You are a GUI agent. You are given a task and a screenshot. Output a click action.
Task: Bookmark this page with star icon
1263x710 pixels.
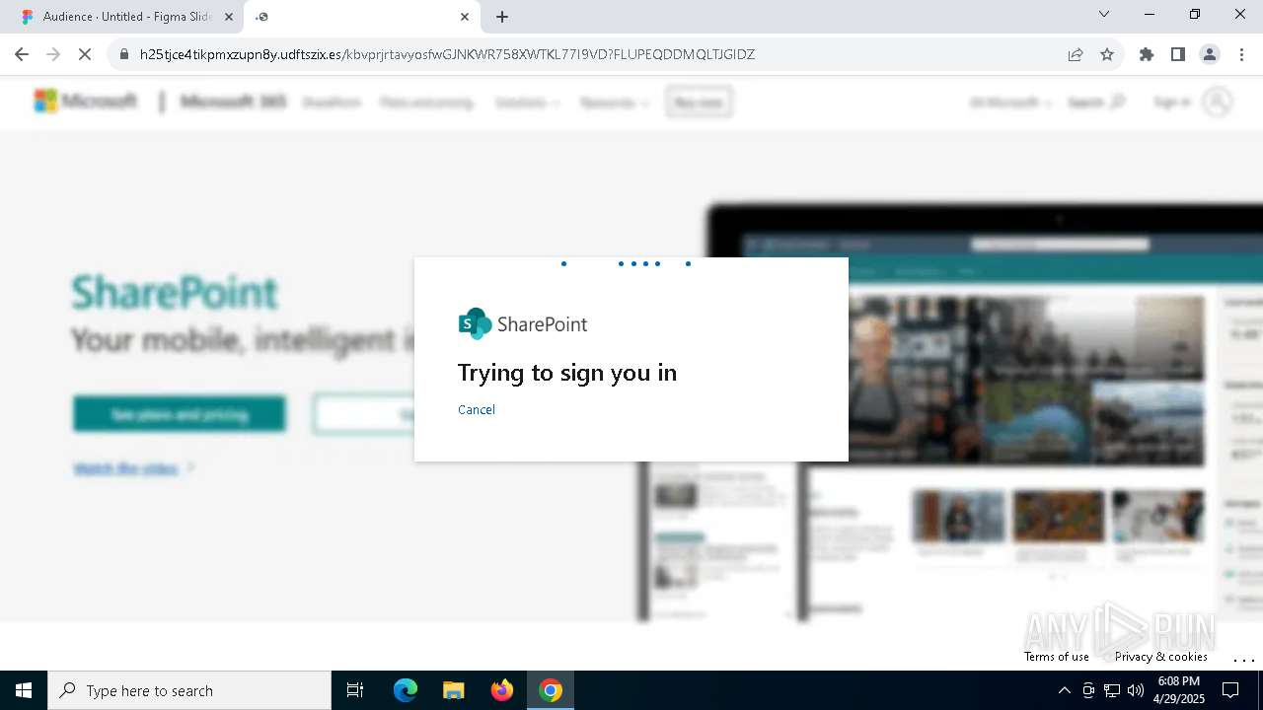tap(1107, 55)
